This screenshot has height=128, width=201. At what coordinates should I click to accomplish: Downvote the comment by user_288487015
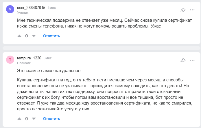click(x=34, y=36)
